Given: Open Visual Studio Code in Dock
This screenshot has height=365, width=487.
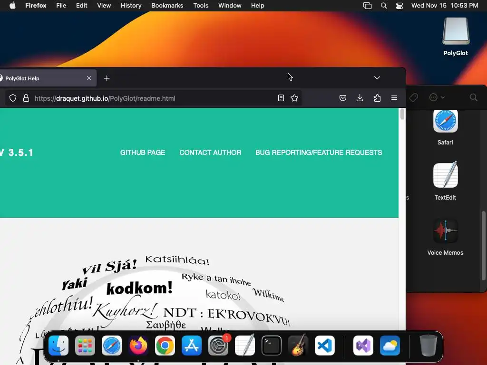Looking at the screenshot, I should tap(325, 346).
